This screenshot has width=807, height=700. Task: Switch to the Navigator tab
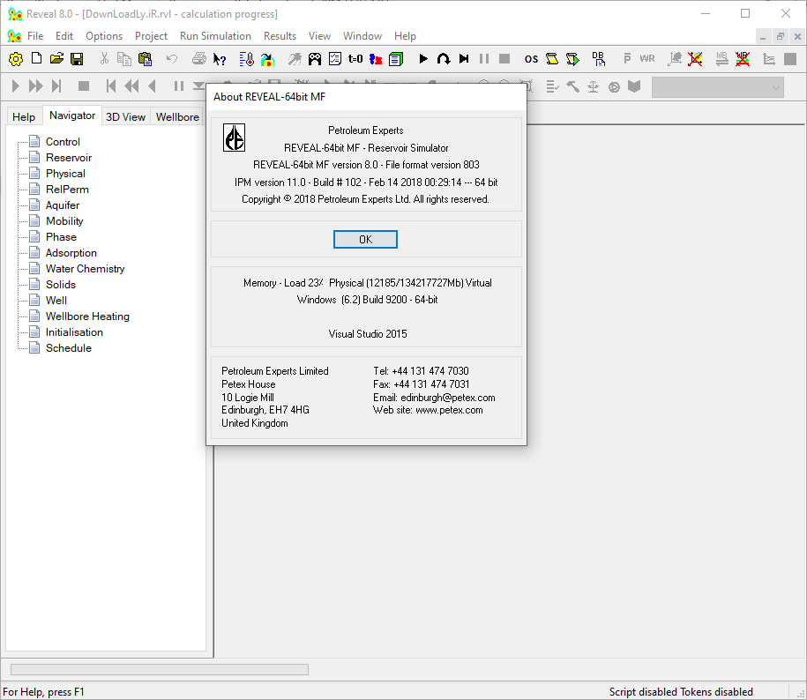point(72,115)
